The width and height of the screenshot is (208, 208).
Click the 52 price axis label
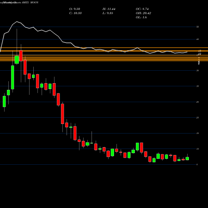pyautogui.click(x=198, y=27)
